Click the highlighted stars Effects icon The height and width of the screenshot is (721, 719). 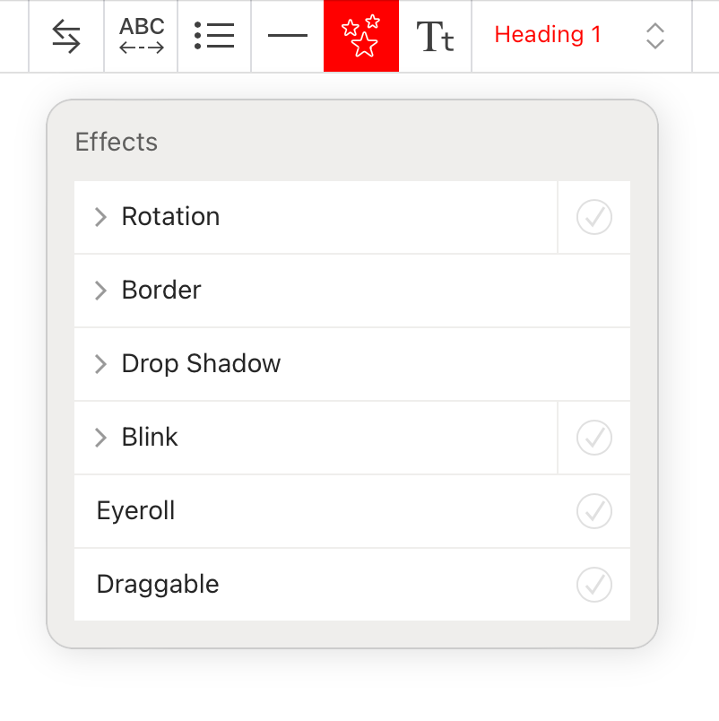point(360,36)
